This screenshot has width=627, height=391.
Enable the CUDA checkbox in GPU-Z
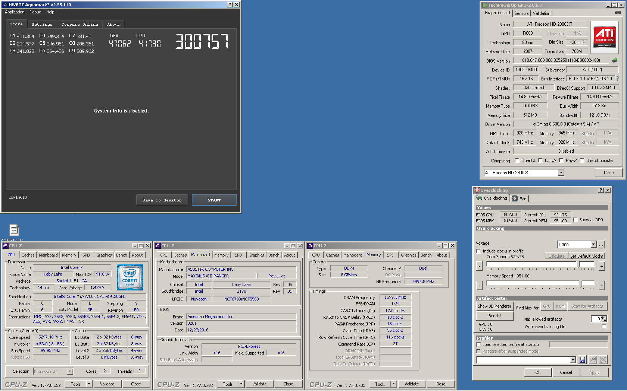(x=540, y=160)
